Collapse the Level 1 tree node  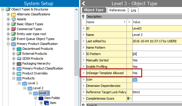pyautogui.click(x=19, y=83)
